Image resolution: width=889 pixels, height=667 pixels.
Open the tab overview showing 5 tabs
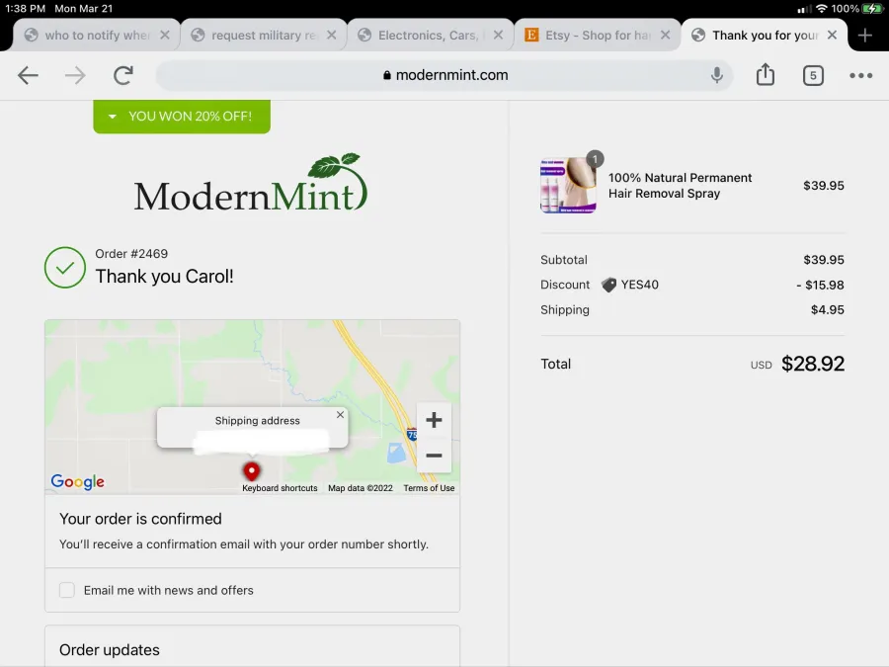(x=813, y=75)
